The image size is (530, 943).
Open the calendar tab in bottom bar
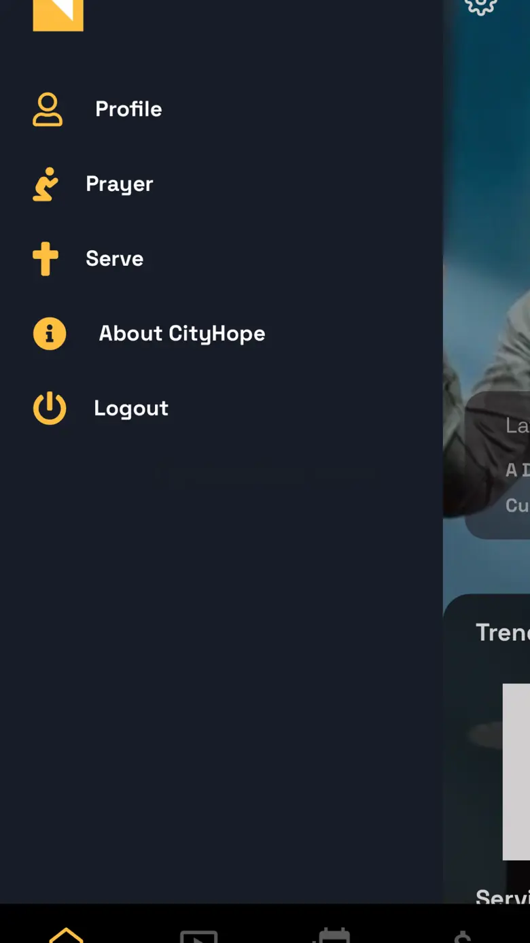(333, 935)
